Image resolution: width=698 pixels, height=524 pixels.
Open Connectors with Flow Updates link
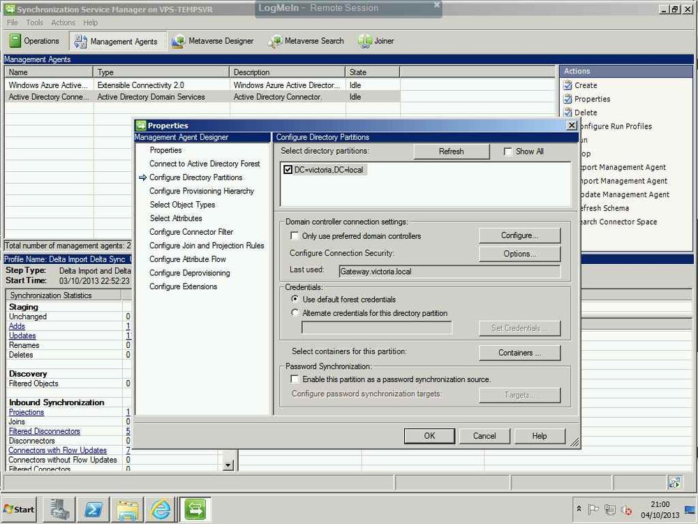click(x=57, y=450)
